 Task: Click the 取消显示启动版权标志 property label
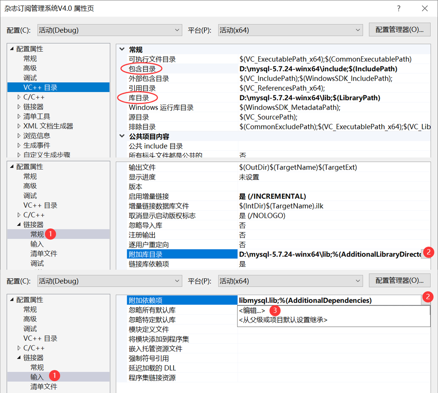point(162,216)
